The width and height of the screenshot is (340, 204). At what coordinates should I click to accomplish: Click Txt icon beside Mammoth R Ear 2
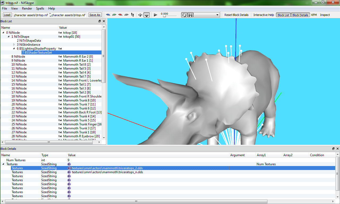60,57
